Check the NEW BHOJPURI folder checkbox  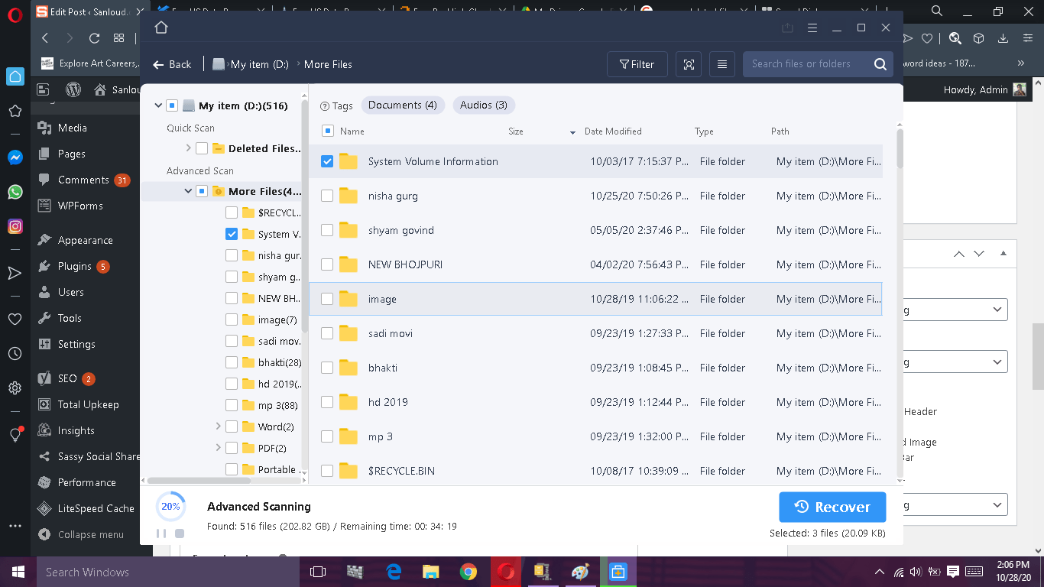pos(327,264)
